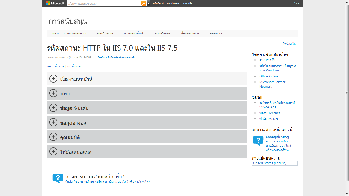Screen dimensions: 349x196
Task: Open ดาวน์โหลด in the top black bar
Action: (x=173, y=3)
